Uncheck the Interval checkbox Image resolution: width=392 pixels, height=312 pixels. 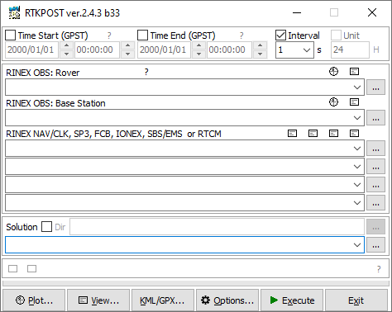pyautogui.click(x=280, y=35)
